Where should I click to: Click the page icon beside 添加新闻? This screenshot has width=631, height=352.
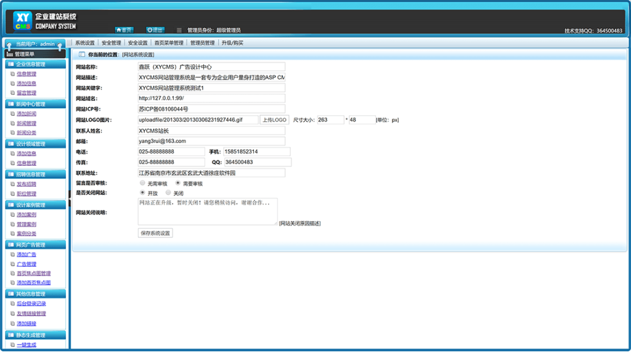12,113
